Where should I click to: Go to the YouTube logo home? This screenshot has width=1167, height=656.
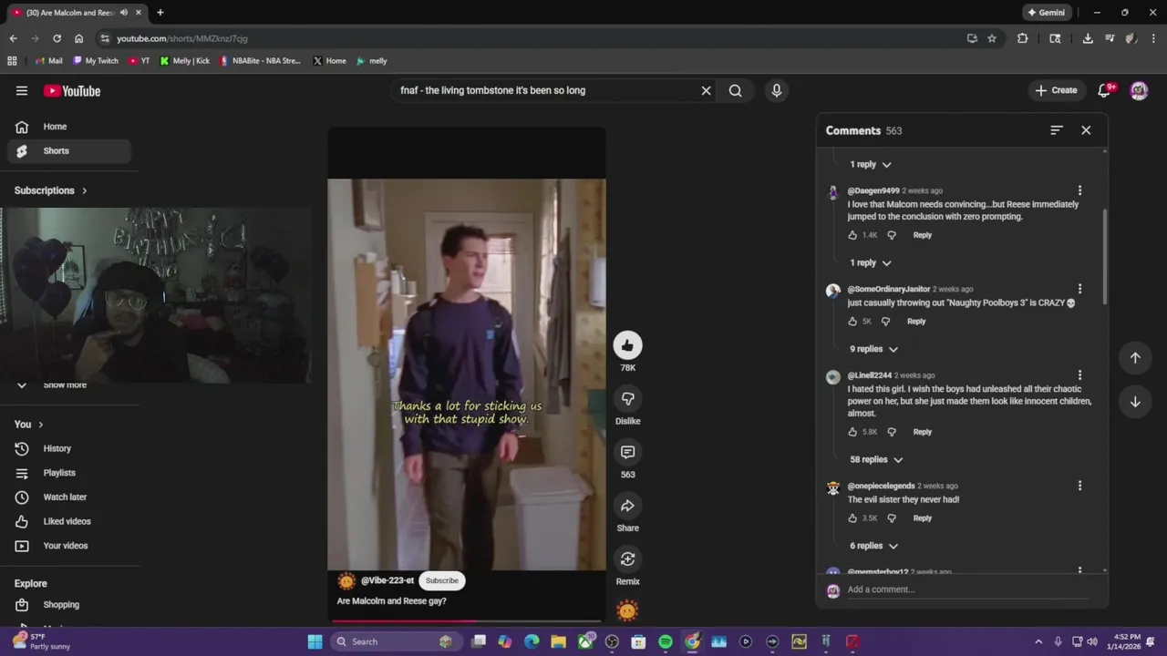pos(72,91)
